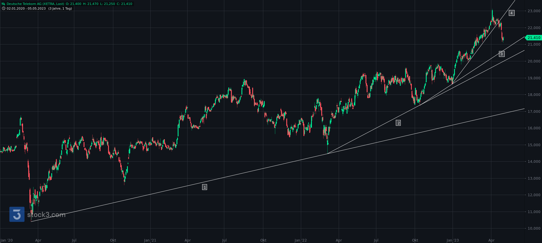
Task: Click the 15,000 price axis label
Action: click(534, 145)
